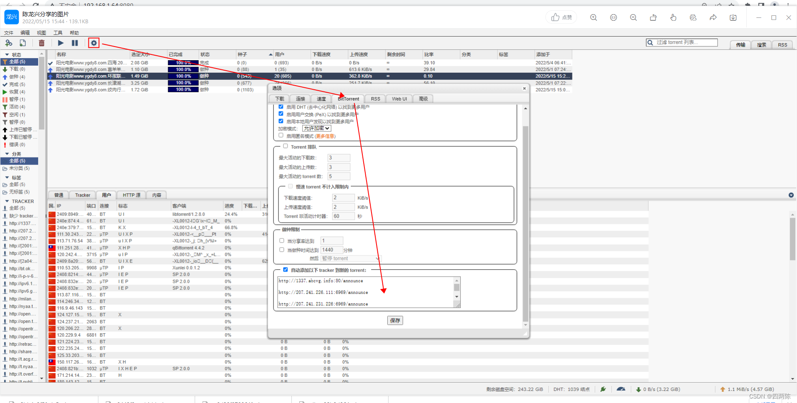Screen dimensions: 797x403
Task: Click the add torrent file icon
Action: pyautogui.click(x=23, y=43)
